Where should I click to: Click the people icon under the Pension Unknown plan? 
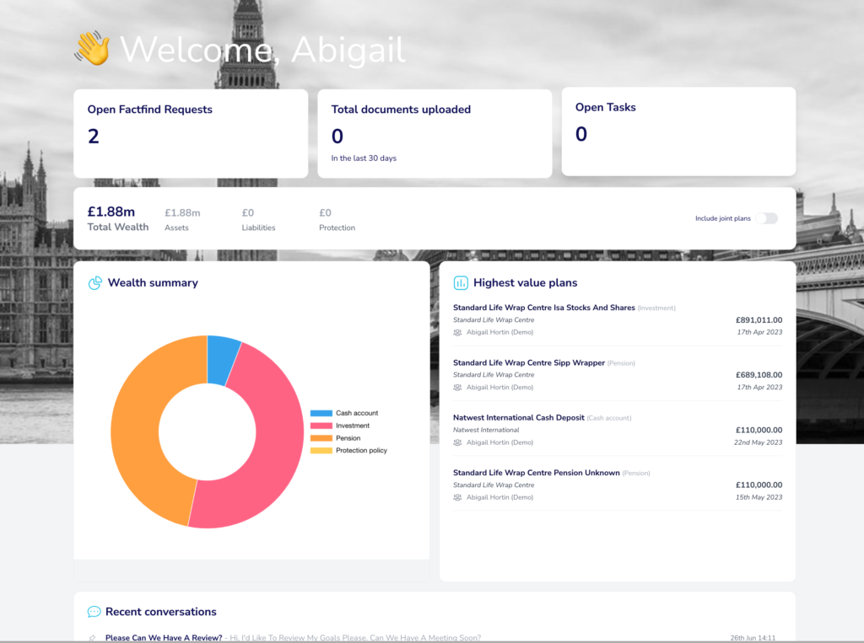click(x=457, y=497)
